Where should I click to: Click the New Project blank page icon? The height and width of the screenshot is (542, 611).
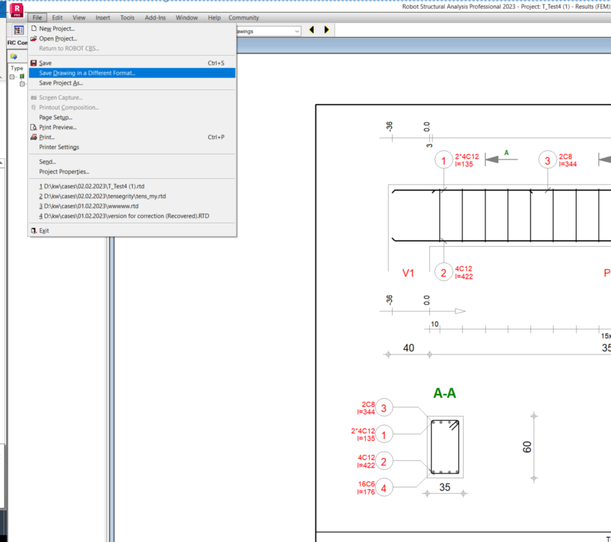coord(33,28)
